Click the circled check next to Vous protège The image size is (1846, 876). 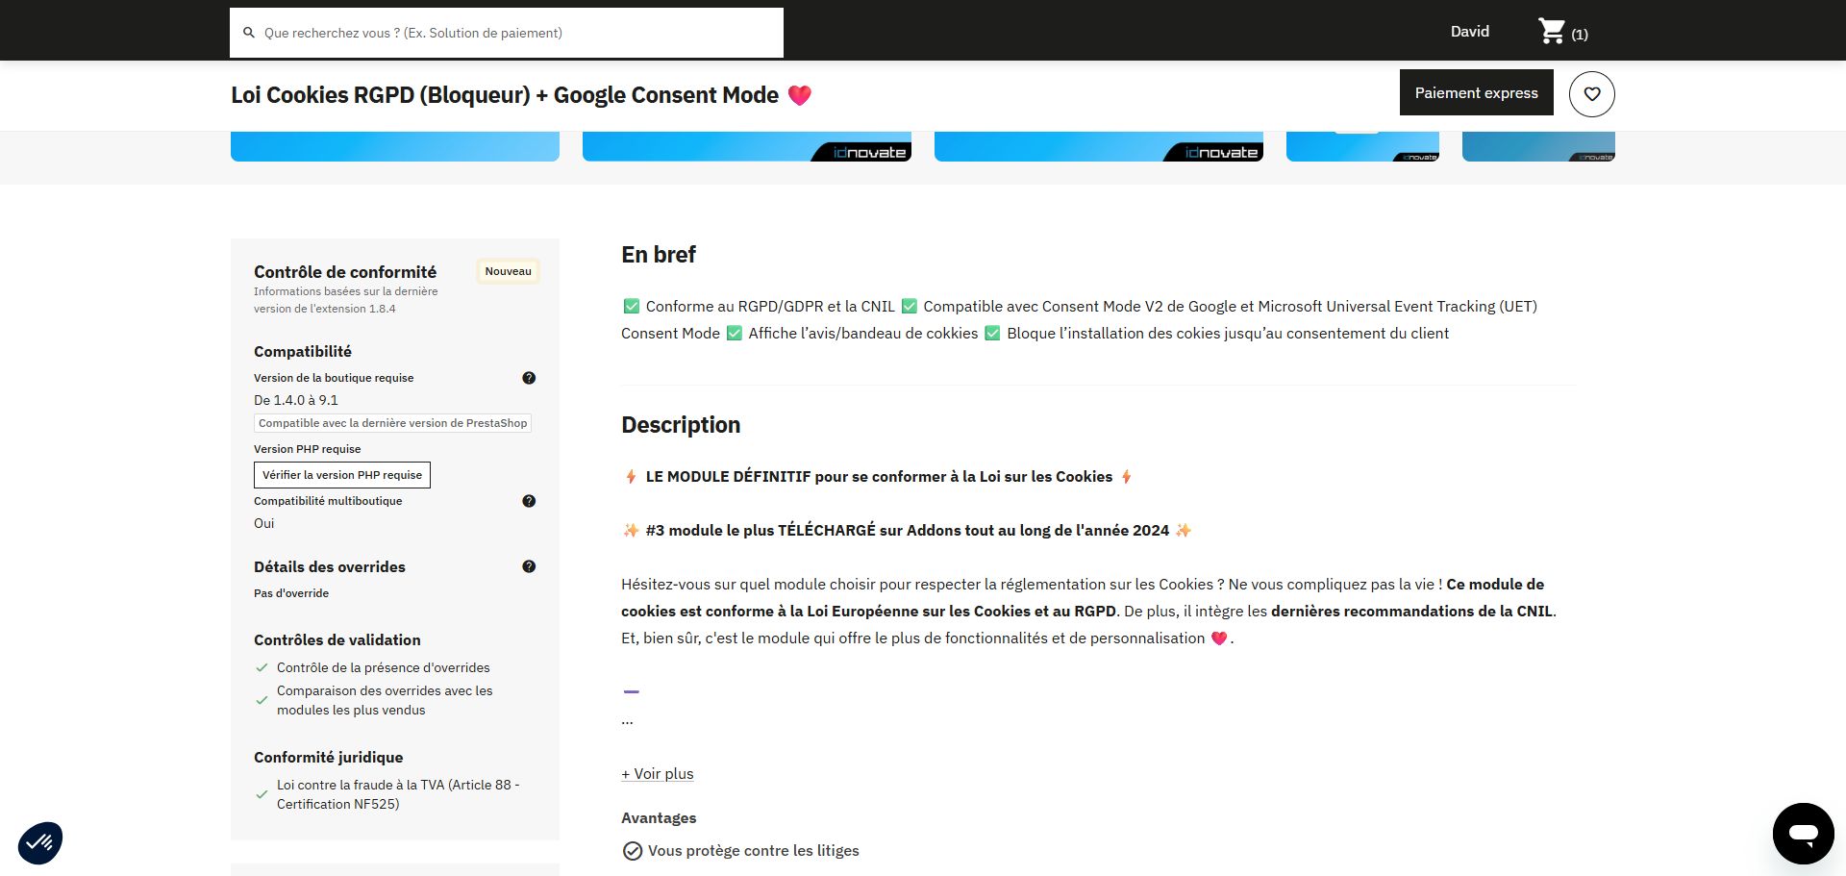pos(633,851)
